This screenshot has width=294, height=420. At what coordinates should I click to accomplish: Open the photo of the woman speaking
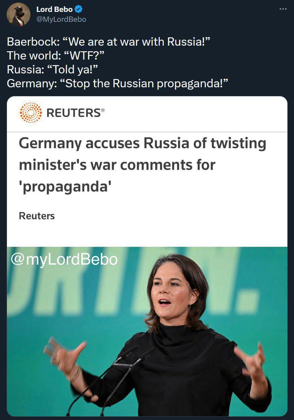tap(147, 331)
